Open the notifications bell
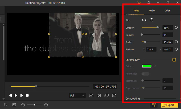 [x=149, y=3]
